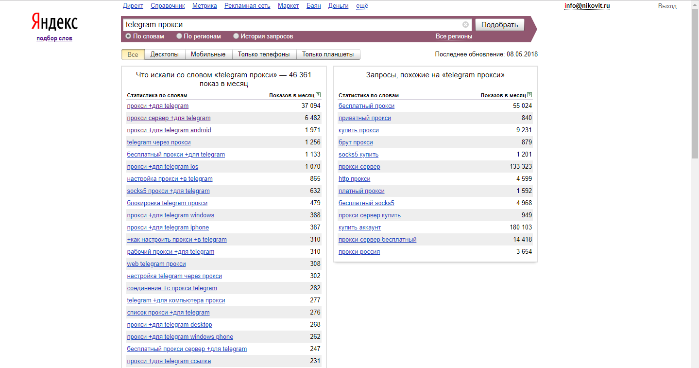The height and width of the screenshot is (368, 699).
Task: Open the similar query 'купить прокси'
Action: pos(358,130)
